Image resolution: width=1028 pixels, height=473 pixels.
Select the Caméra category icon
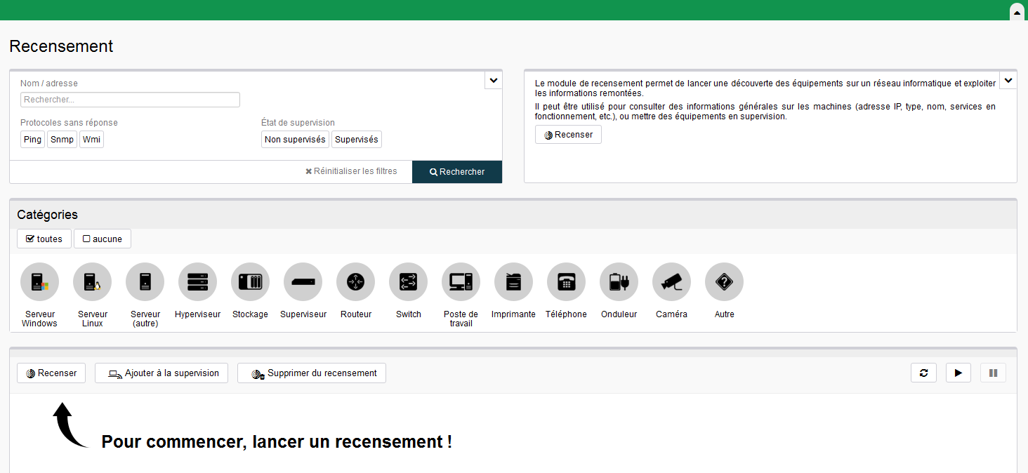(671, 282)
